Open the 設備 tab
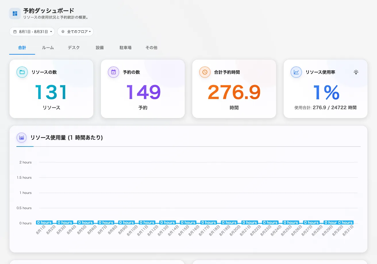Viewport: 377px width, 264px height. point(100,48)
